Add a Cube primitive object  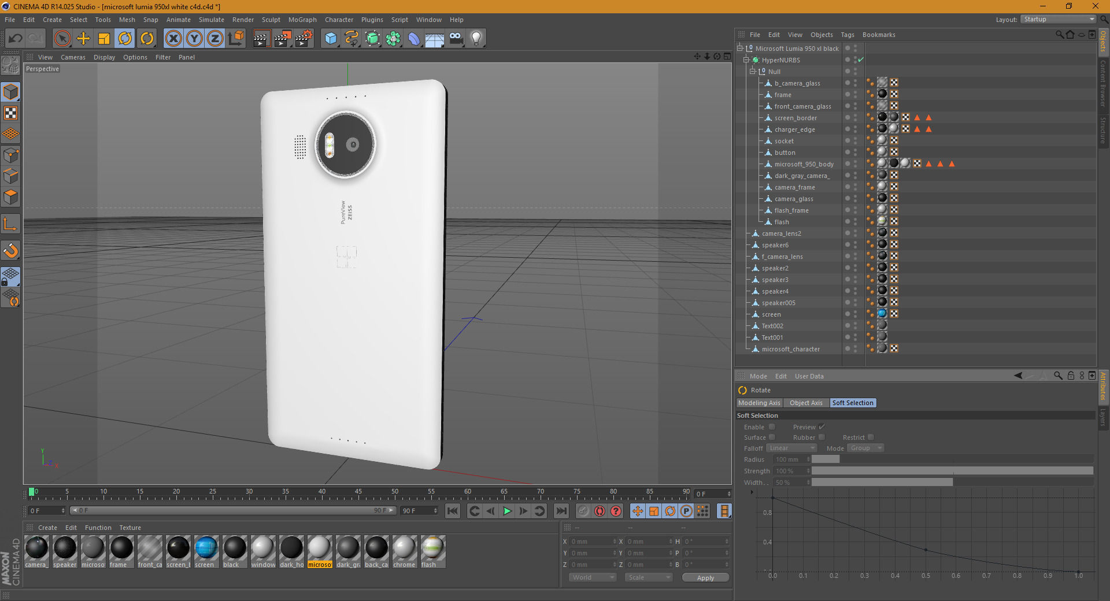click(331, 39)
